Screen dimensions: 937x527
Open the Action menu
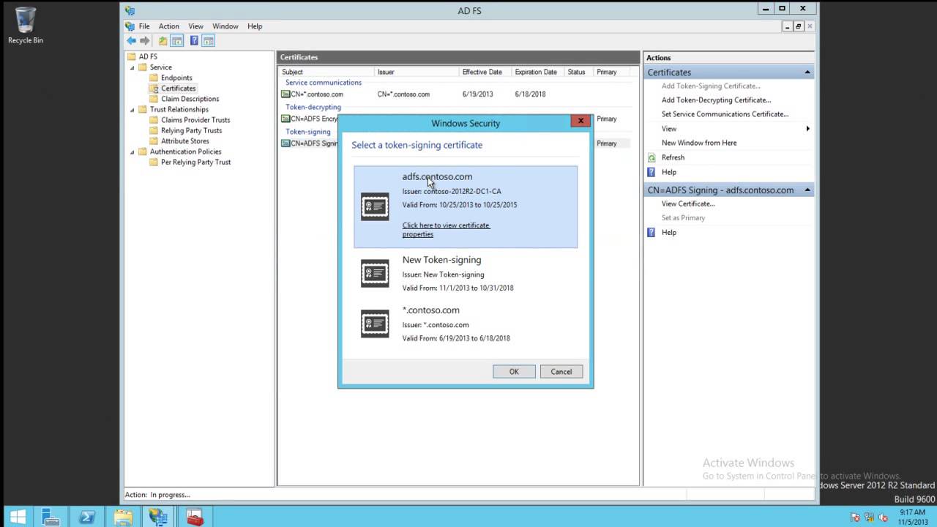(x=168, y=26)
